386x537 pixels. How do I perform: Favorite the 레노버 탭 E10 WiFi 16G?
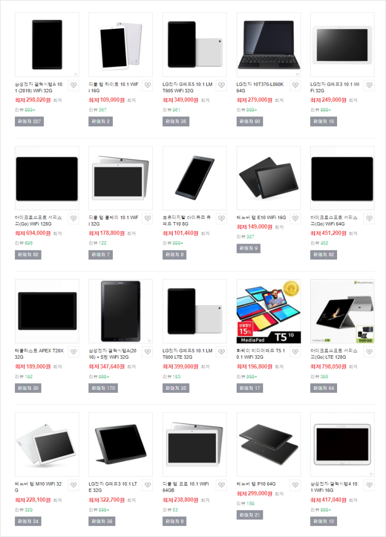pos(296,219)
